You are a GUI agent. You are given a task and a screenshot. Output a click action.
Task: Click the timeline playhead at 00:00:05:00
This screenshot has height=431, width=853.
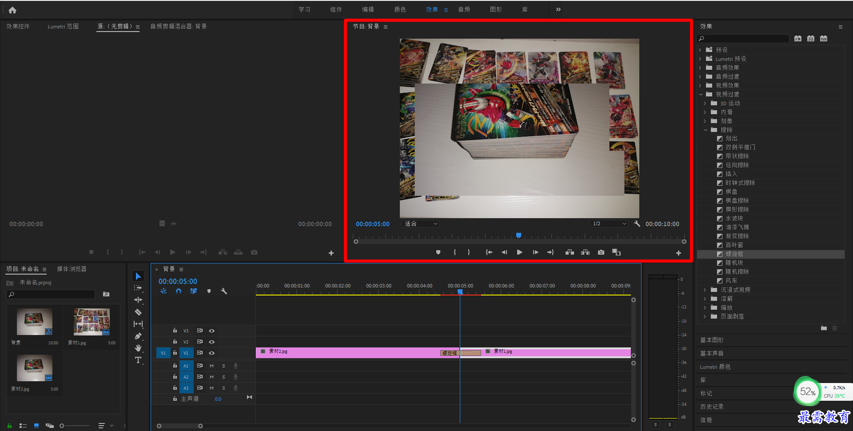(460, 292)
